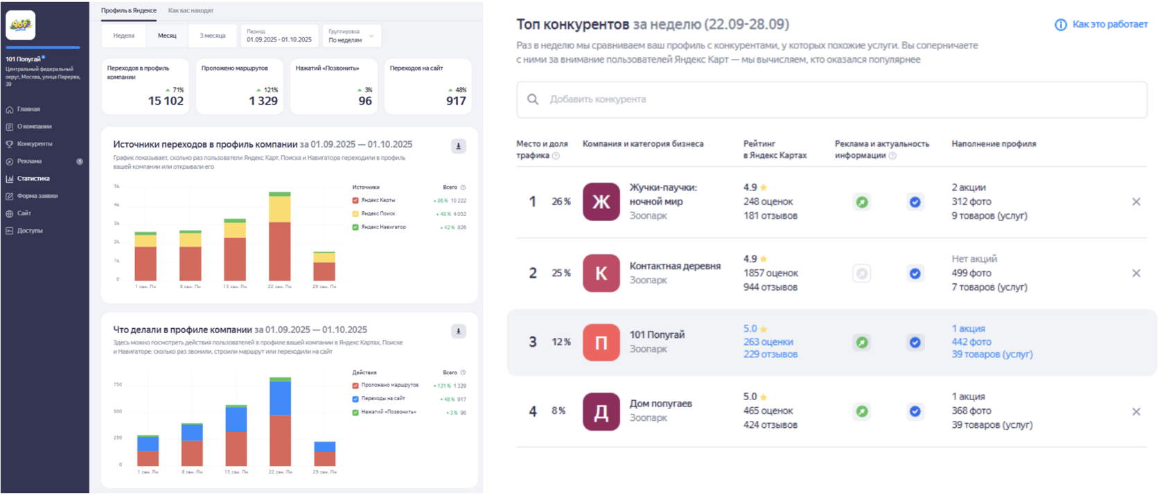
Task: Switch to the Профиль в Яндексе tab
Action: click(x=129, y=10)
